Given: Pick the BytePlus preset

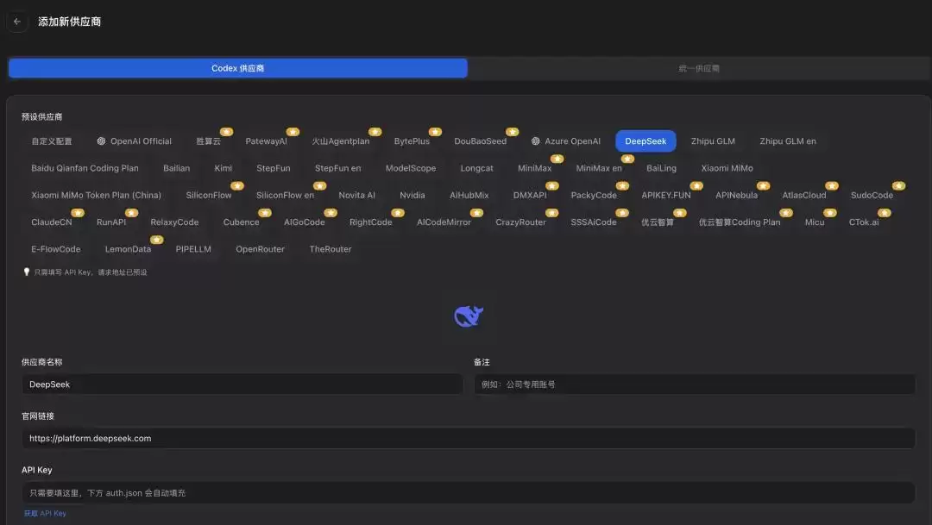Looking at the screenshot, I should [412, 141].
